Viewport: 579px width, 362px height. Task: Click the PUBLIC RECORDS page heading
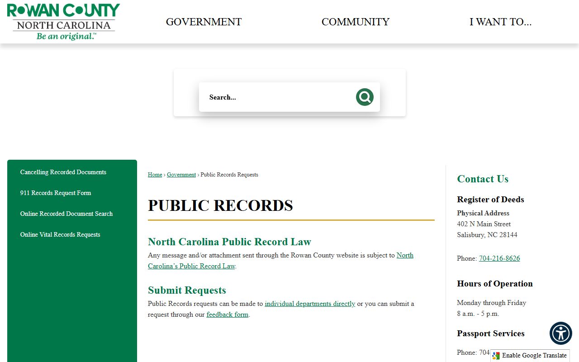[x=220, y=205]
